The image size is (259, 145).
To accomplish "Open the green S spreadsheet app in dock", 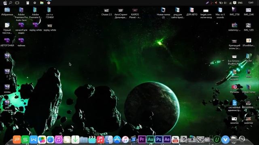I will (25, 140).
